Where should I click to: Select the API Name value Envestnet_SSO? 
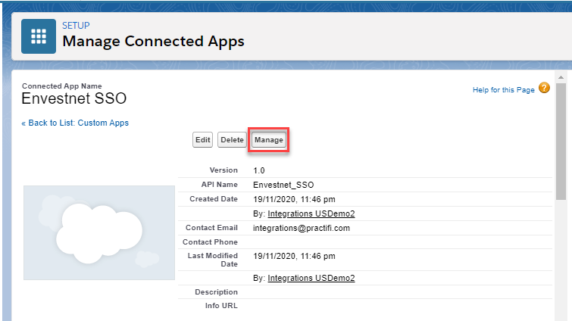(283, 185)
